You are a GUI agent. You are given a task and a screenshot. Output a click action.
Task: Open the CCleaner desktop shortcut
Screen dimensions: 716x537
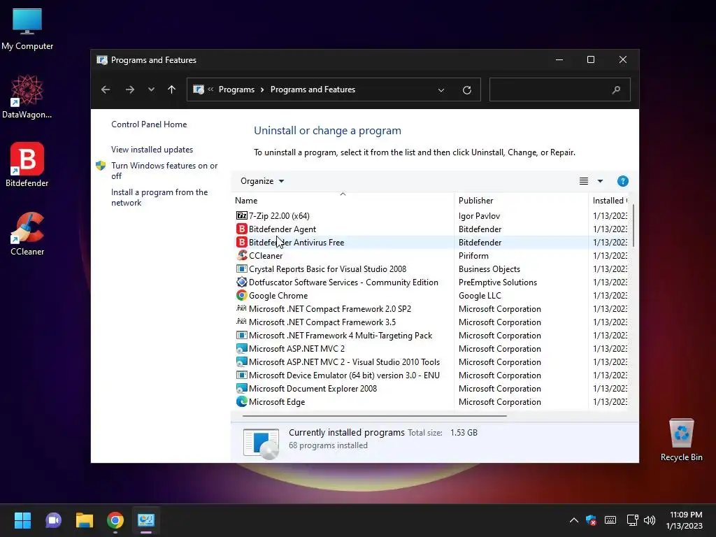pyautogui.click(x=27, y=234)
